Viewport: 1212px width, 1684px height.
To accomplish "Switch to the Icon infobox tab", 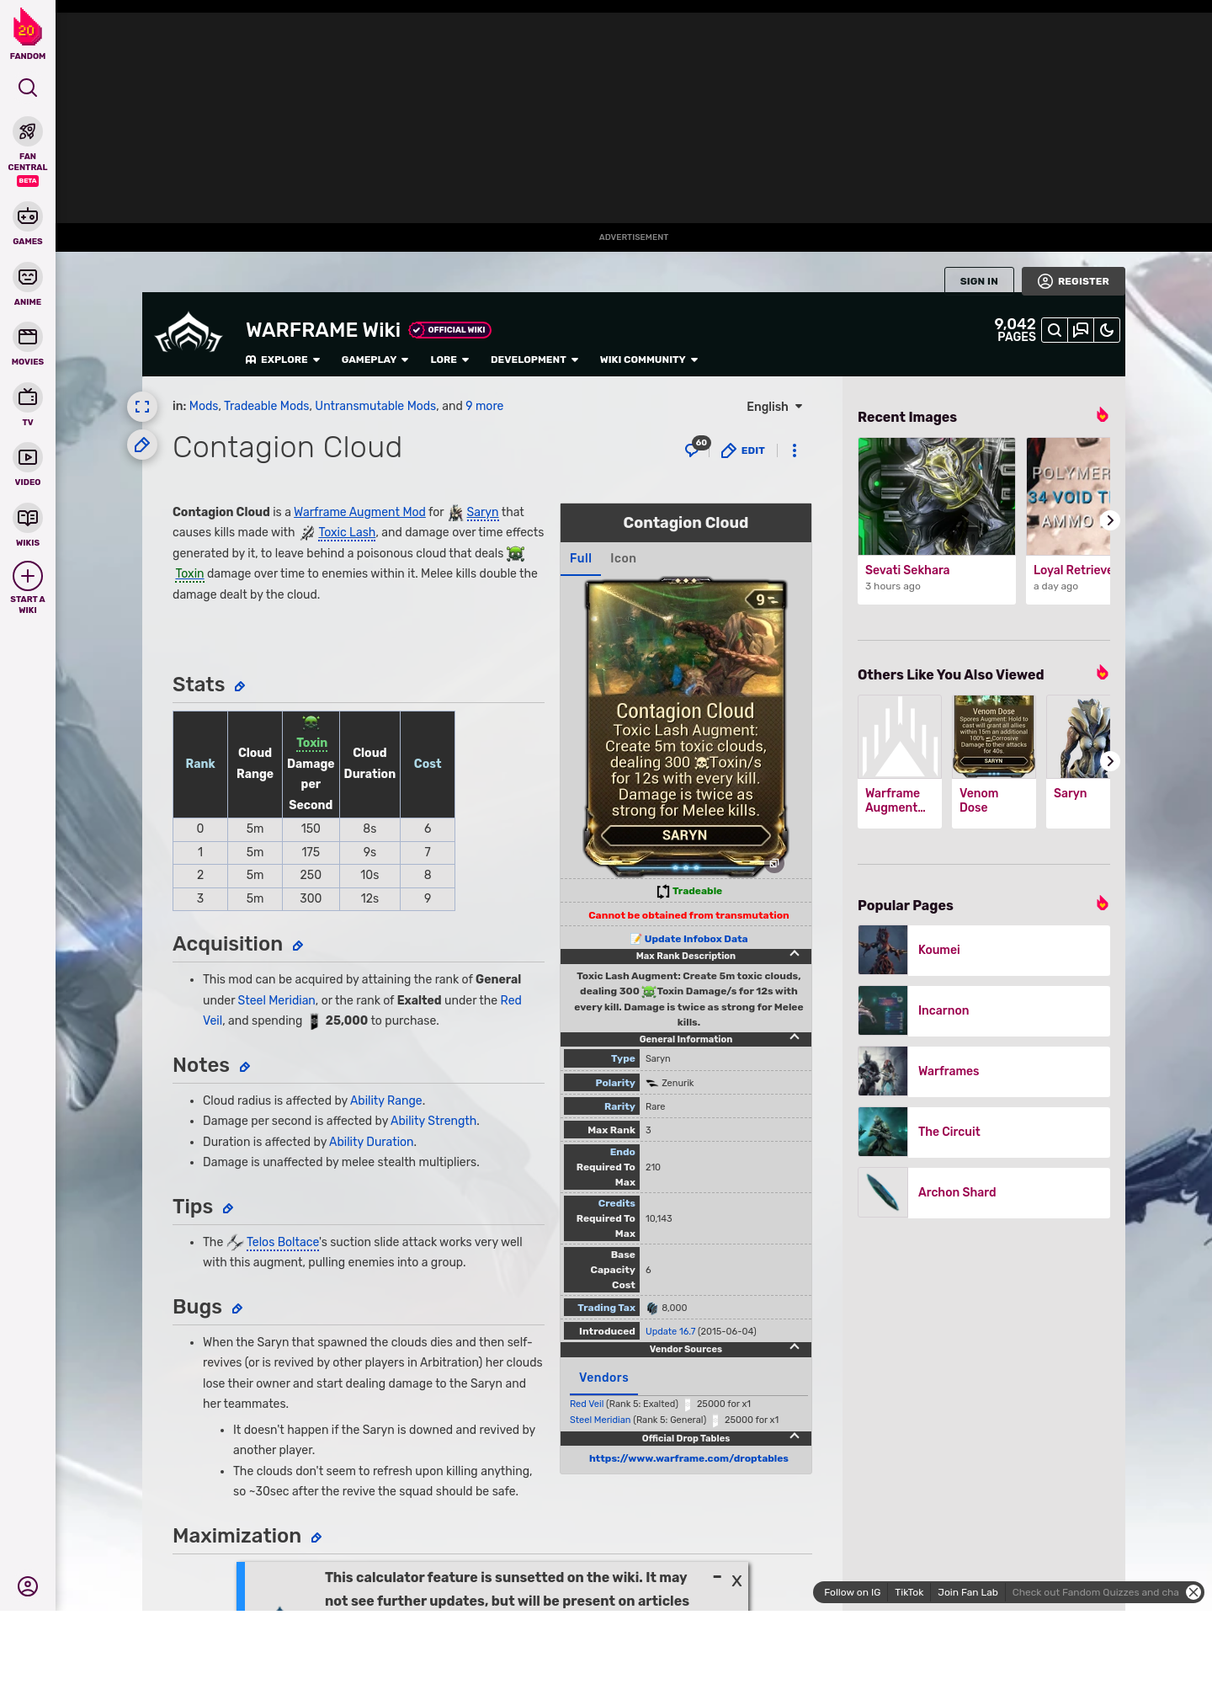I will pos(623,558).
